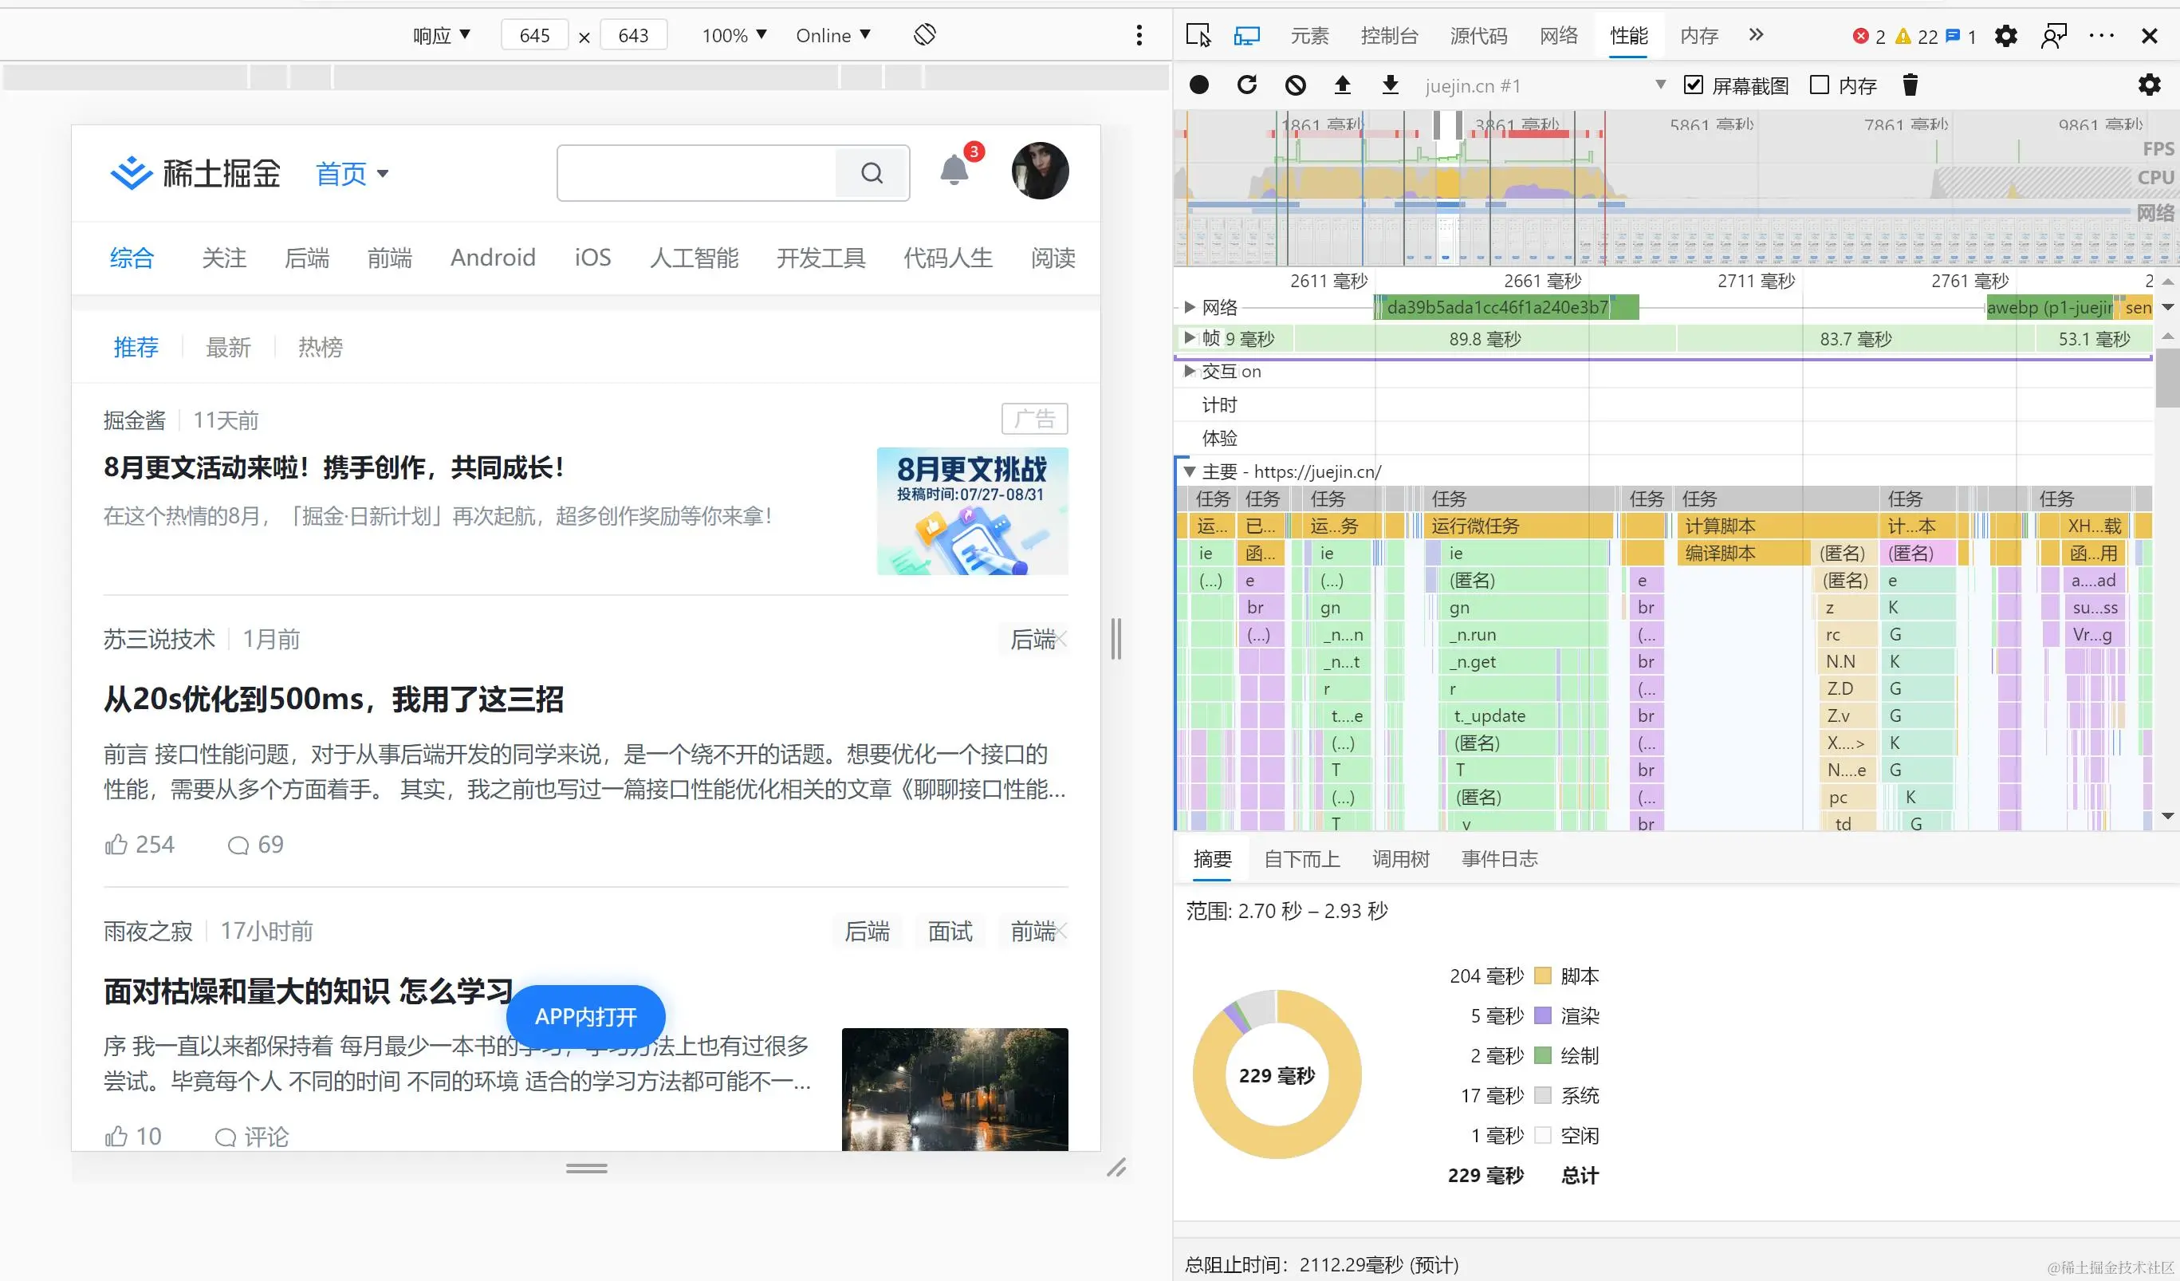Enable the 内存 checkbox

tap(1820, 85)
